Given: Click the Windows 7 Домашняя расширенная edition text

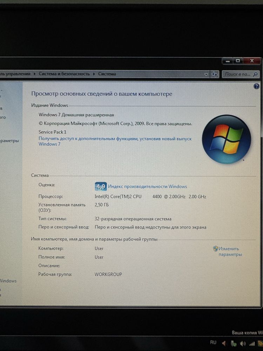Looking at the screenshot, I should pos(76,115).
